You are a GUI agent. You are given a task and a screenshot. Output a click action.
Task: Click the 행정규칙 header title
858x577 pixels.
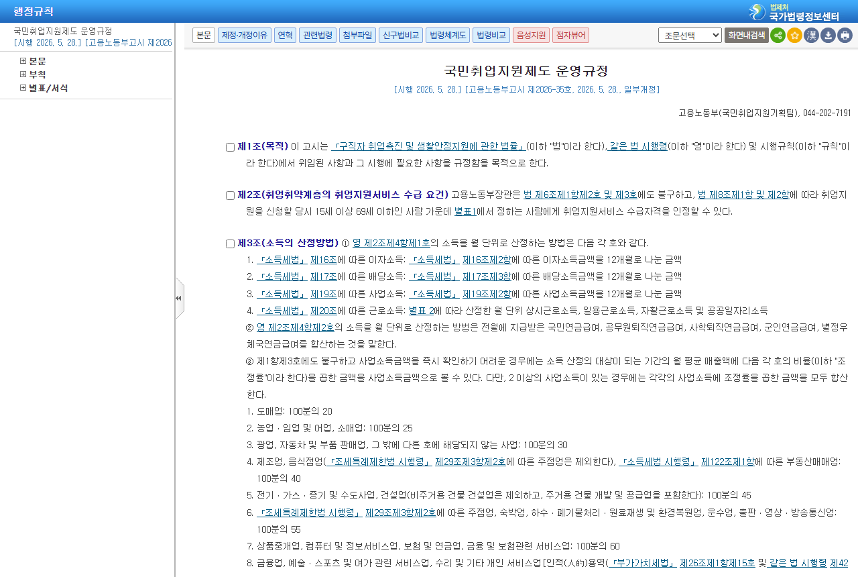[x=34, y=11]
